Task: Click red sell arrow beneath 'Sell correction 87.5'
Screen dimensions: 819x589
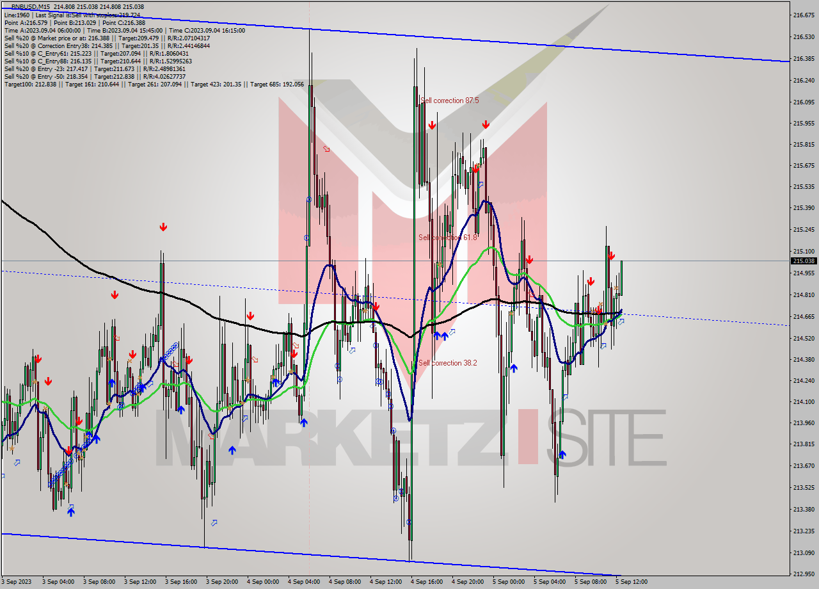Action: [x=433, y=125]
